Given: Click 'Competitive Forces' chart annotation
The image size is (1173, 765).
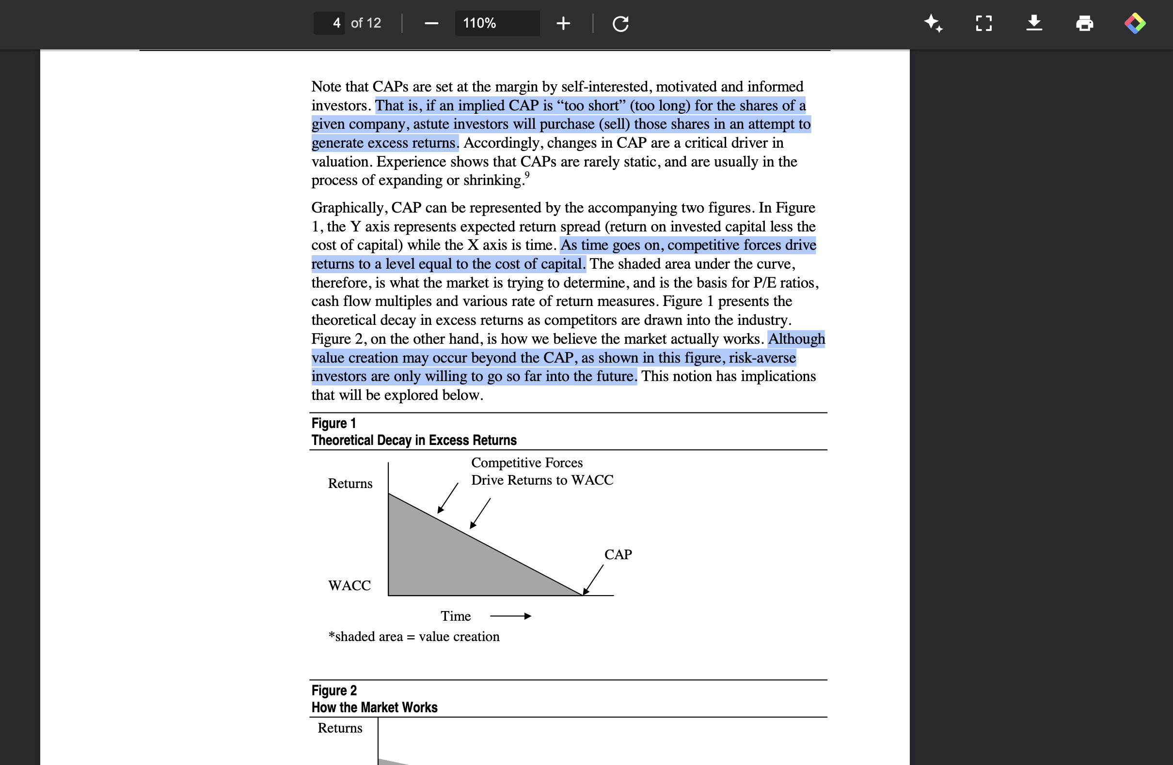Looking at the screenshot, I should coord(527,463).
